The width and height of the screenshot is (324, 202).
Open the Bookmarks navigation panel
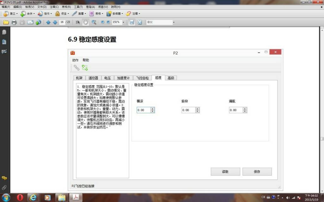pyautogui.click(x=4, y=42)
